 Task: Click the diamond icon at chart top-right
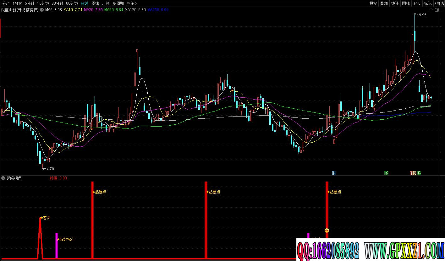[x=431, y=10]
